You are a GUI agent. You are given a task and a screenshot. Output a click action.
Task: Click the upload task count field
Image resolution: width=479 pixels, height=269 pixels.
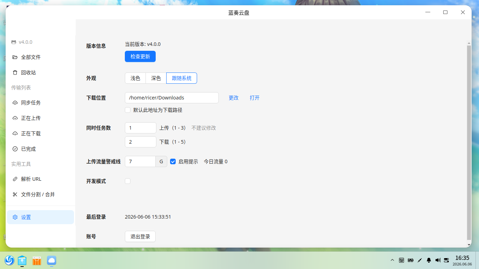[x=141, y=128]
